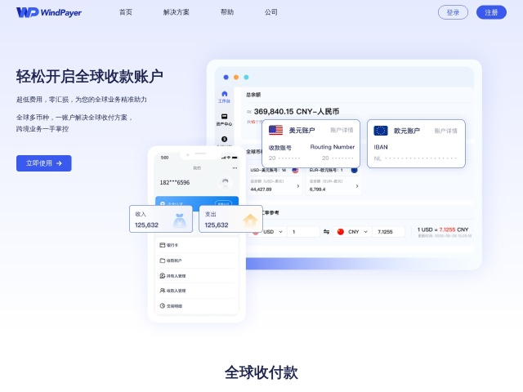Click the 总余额 label
523x392 pixels.
pos(253,95)
